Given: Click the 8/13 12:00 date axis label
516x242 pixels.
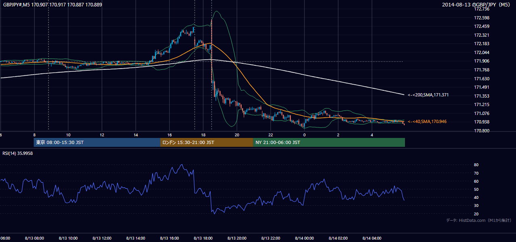Looking at the screenshot, I should (103, 238).
